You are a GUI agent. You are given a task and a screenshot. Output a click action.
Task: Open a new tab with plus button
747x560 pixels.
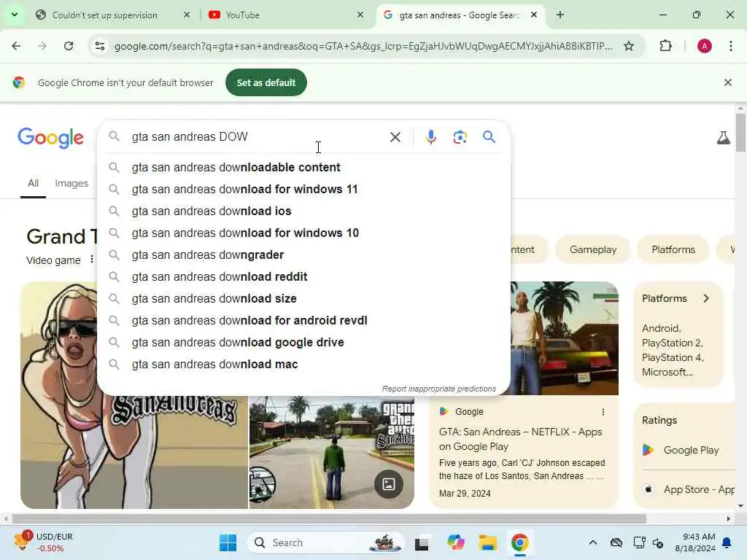click(560, 15)
